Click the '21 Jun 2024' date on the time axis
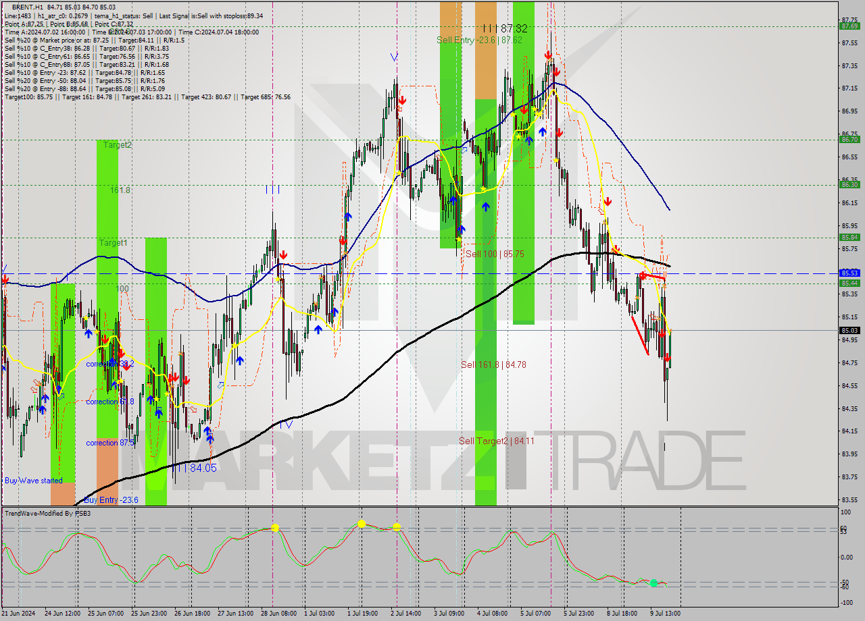This screenshot has height=621, width=865. [x=20, y=613]
